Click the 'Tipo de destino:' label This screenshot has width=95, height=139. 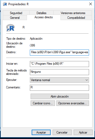[16, 39]
